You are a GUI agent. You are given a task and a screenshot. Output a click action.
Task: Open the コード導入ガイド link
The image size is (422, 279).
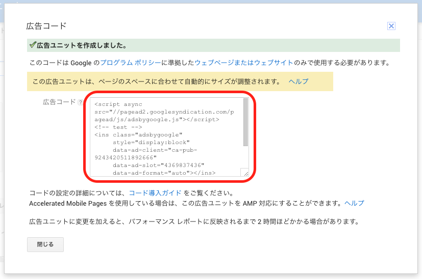tap(155, 193)
